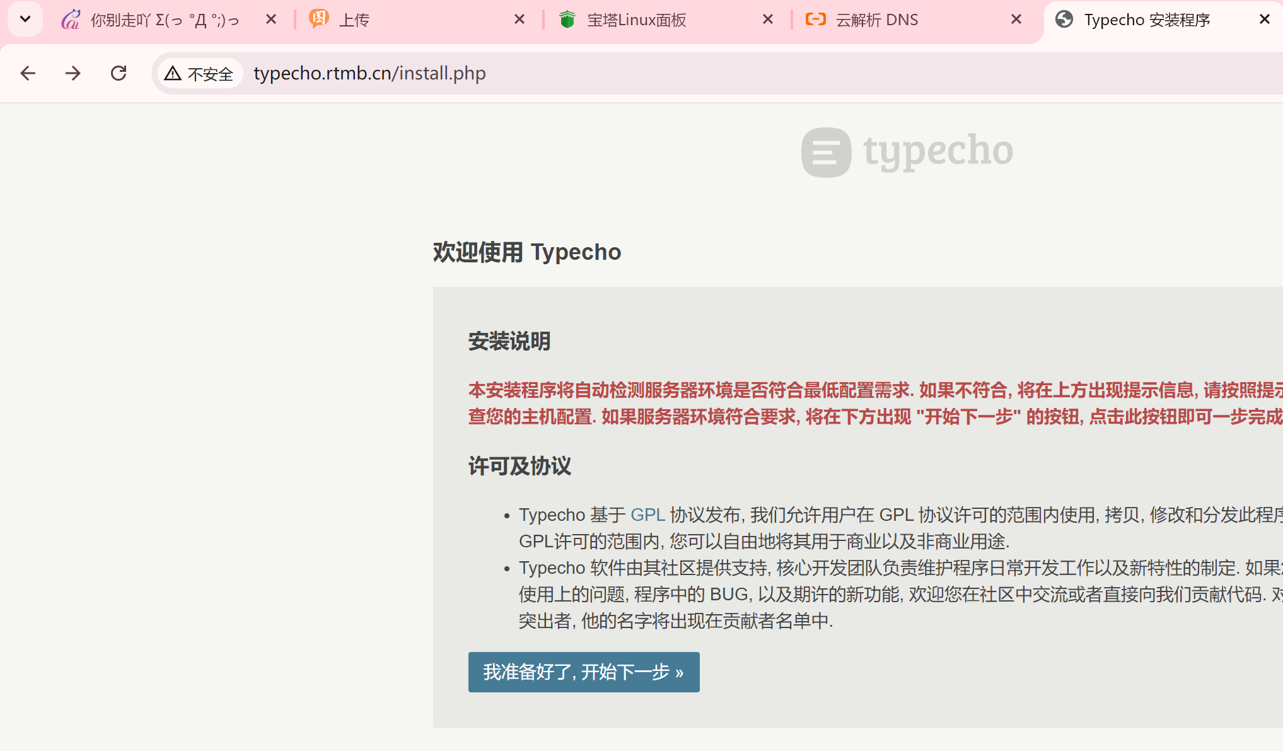This screenshot has height=751, width=1283.
Task: Click the 上传 tab favicon
Action: (x=319, y=19)
